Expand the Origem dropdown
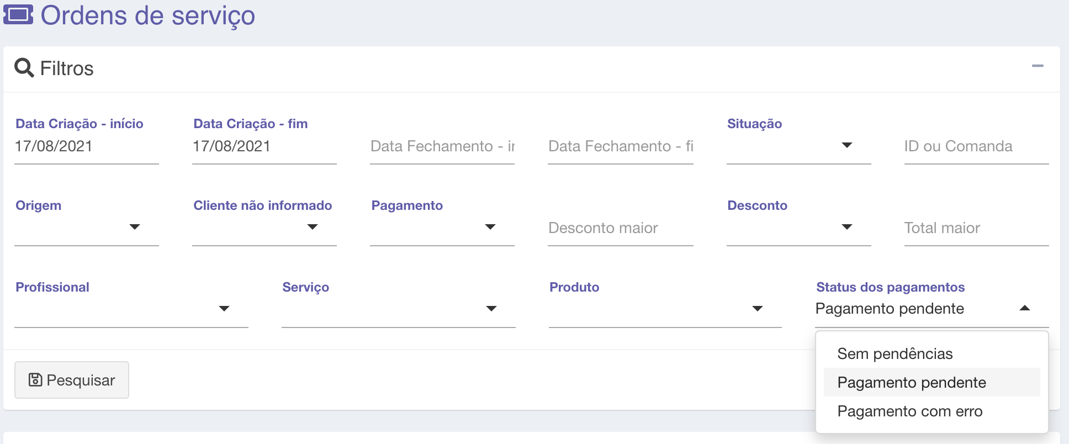Image resolution: width=1069 pixels, height=444 pixels. click(x=86, y=228)
